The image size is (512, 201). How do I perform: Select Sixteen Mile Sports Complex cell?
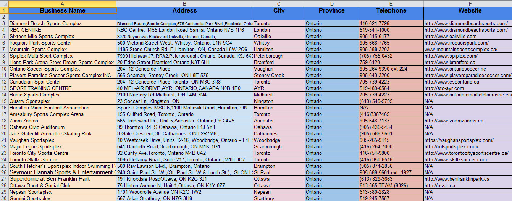[63, 37]
